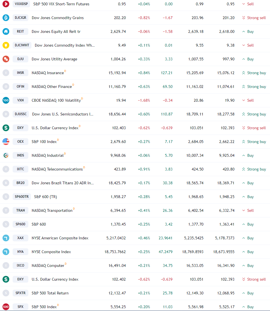Open the VXXIDSP ticker symbol
270x311 pixels.
(x=21, y=4)
